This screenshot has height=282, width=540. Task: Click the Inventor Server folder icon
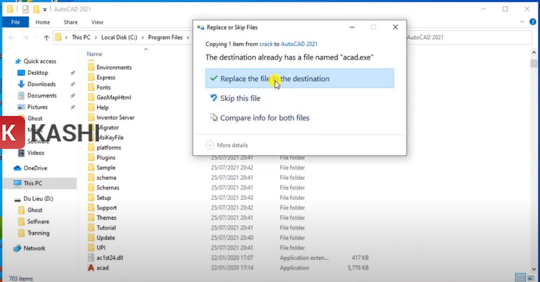tap(91, 118)
